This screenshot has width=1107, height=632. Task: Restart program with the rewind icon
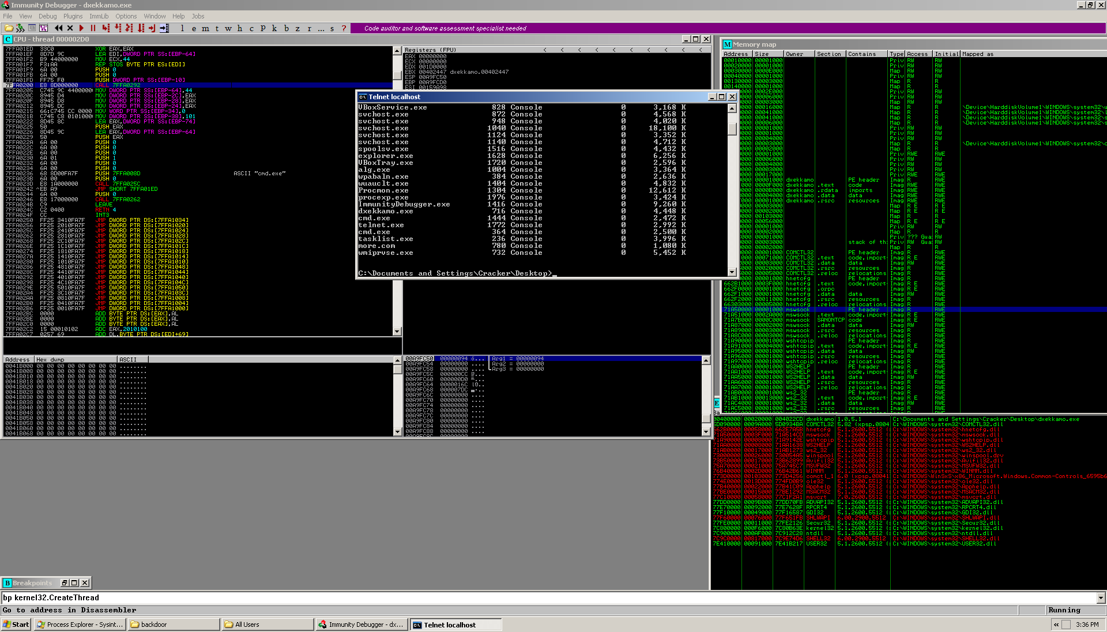[x=59, y=28]
